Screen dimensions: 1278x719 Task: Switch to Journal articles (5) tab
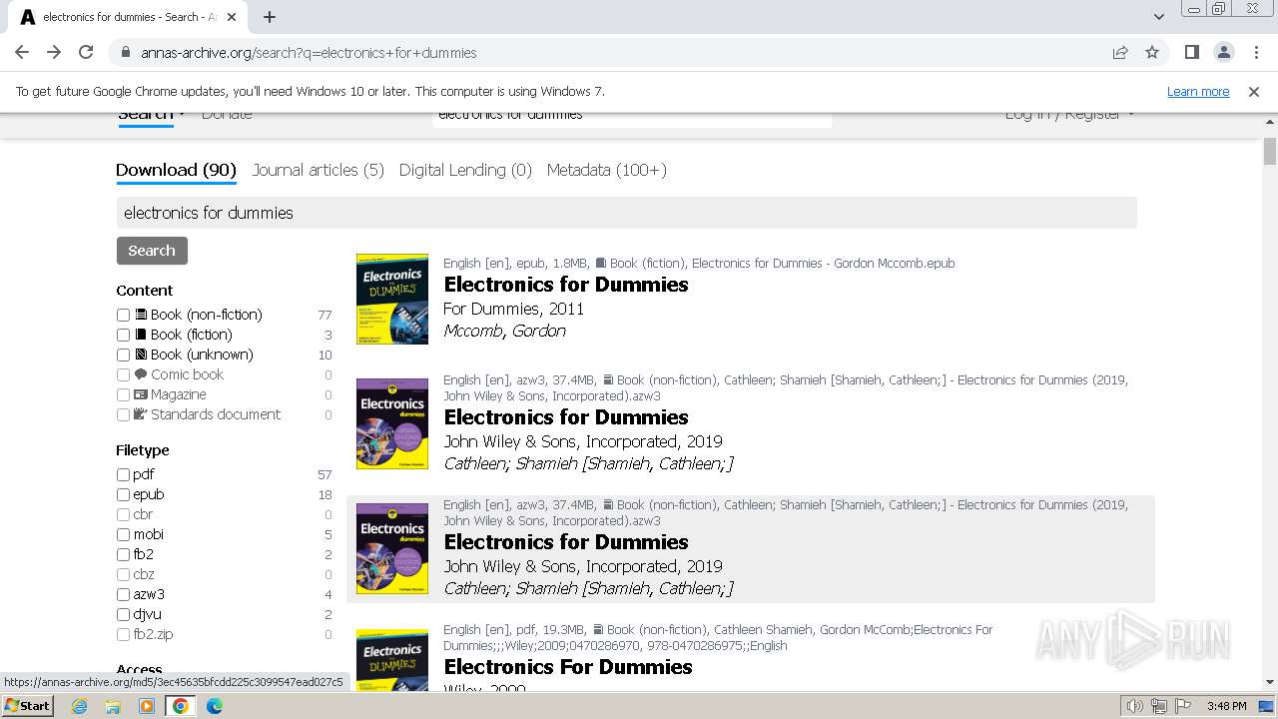(x=318, y=170)
